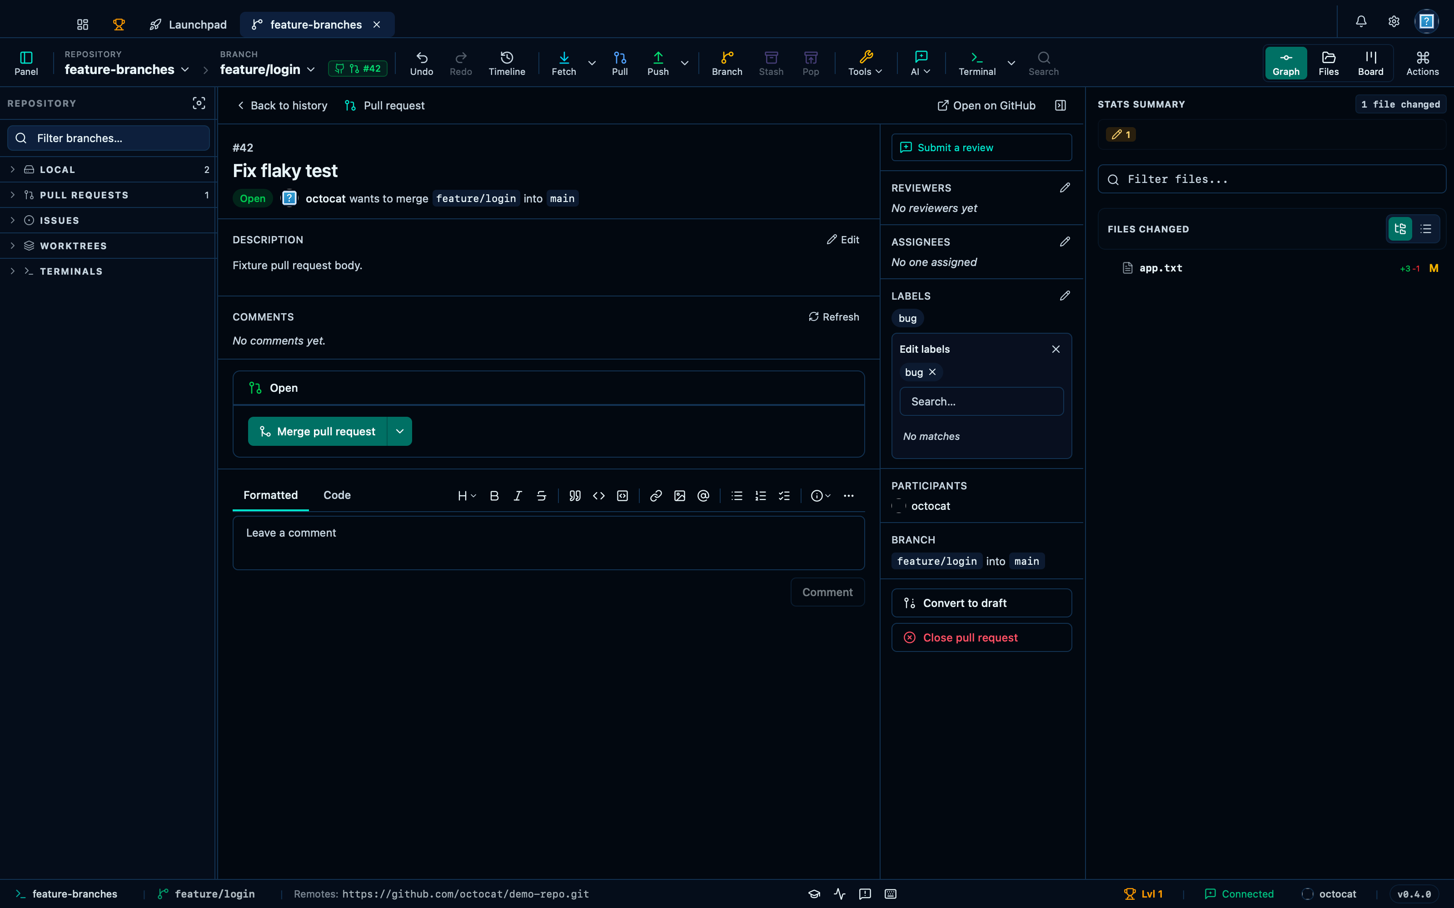Image resolution: width=1454 pixels, height=908 pixels.
Task: Apply bold formatting
Action: click(x=494, y=496)
